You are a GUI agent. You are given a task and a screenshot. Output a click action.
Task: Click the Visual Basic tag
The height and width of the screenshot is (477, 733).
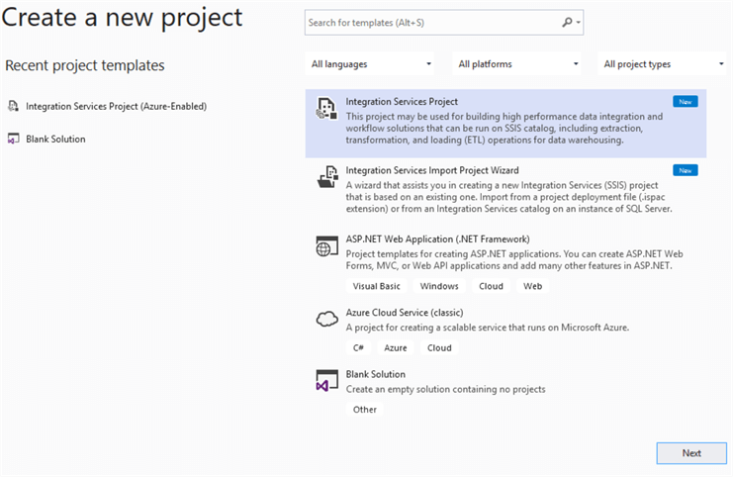click(377, 286)
